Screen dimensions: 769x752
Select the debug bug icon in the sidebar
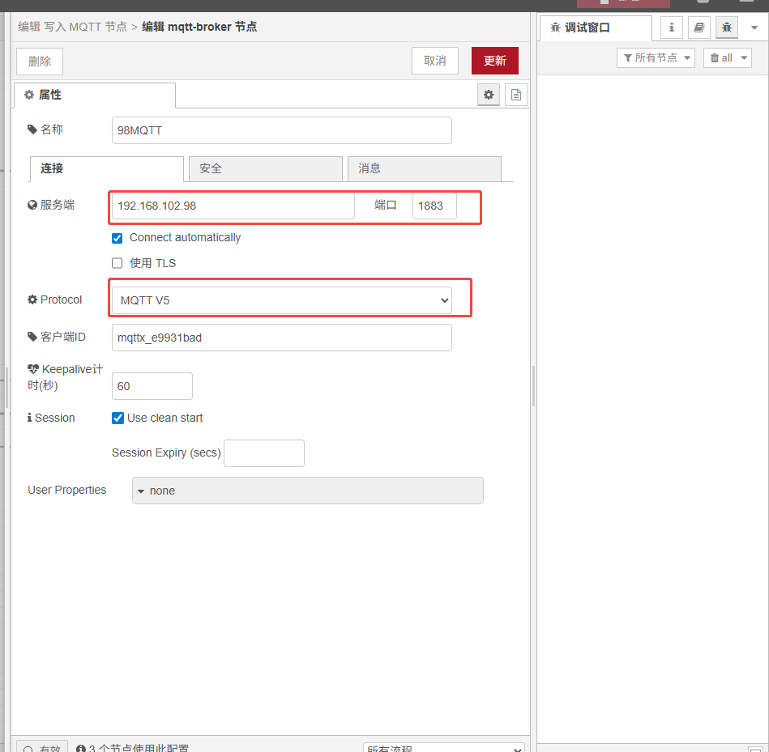(726, 27)
